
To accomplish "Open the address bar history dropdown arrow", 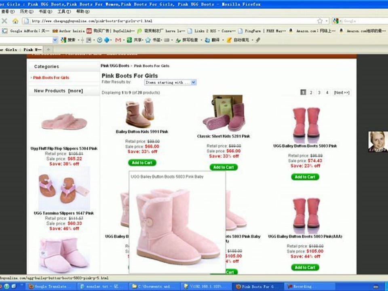I will pyautogui.click(x=327, y=21).
